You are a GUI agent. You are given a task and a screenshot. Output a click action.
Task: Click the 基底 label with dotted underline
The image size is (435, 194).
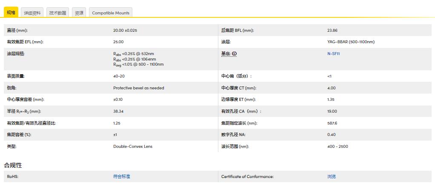click(x=226, y=54)
